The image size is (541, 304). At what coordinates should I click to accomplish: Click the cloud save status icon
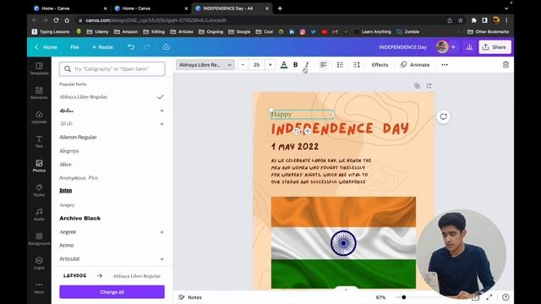tap(167, 47)
